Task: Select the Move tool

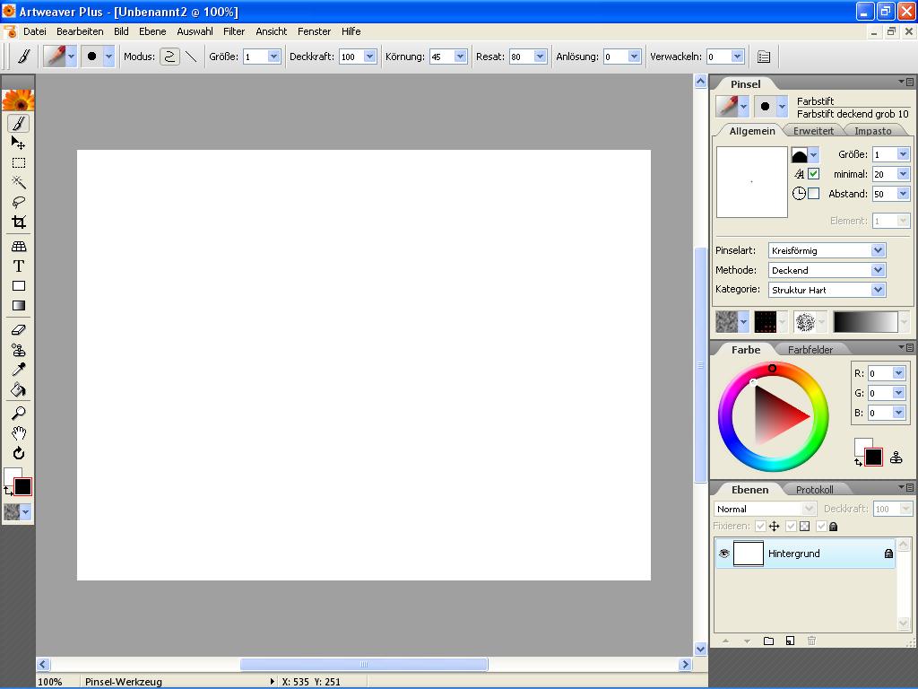Action: [x=19, y=143]
